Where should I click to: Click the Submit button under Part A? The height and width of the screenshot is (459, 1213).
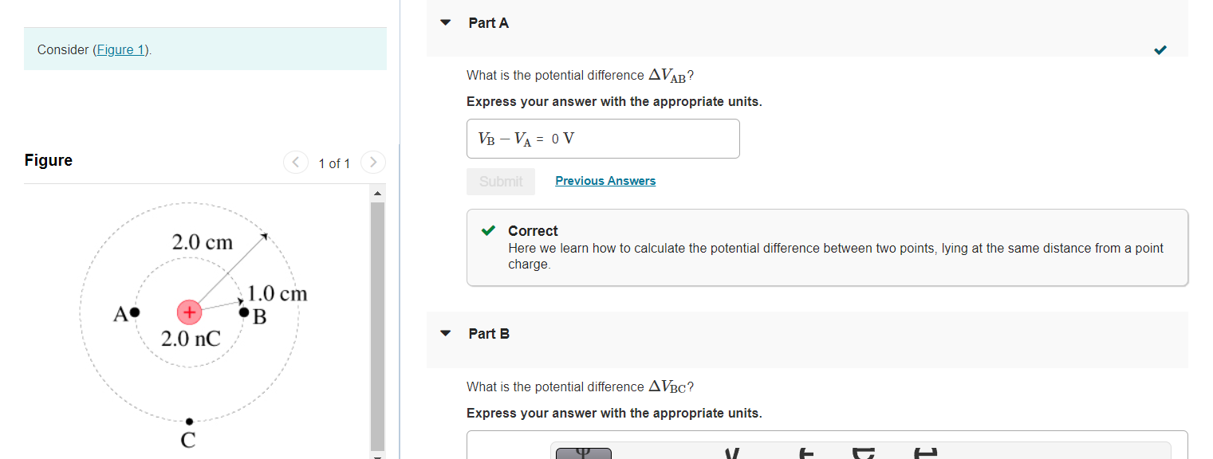pos(500,181)
